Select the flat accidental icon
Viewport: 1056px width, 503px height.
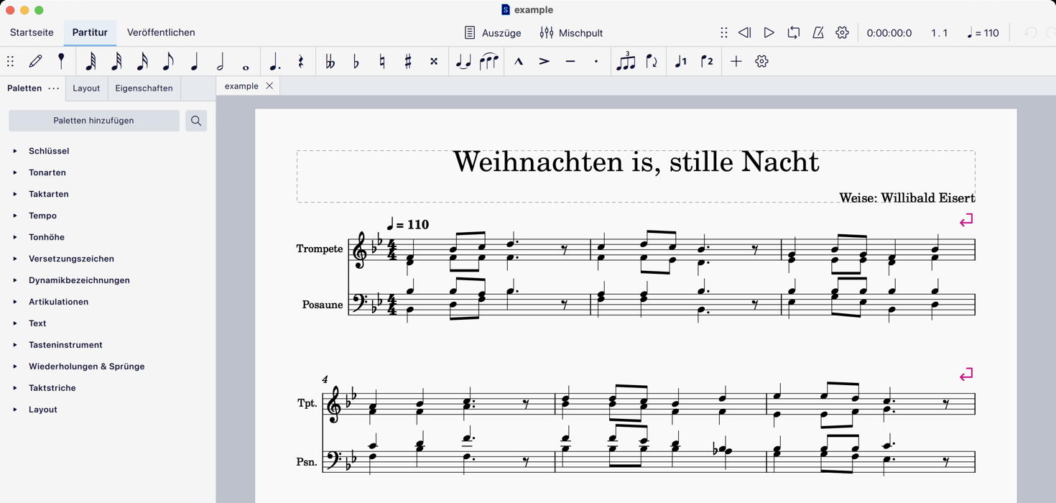(356, 62)
